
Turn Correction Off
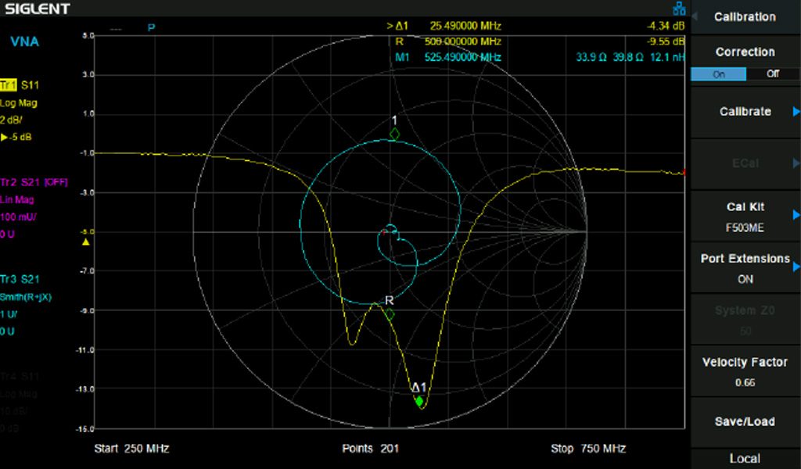[773, 74]
